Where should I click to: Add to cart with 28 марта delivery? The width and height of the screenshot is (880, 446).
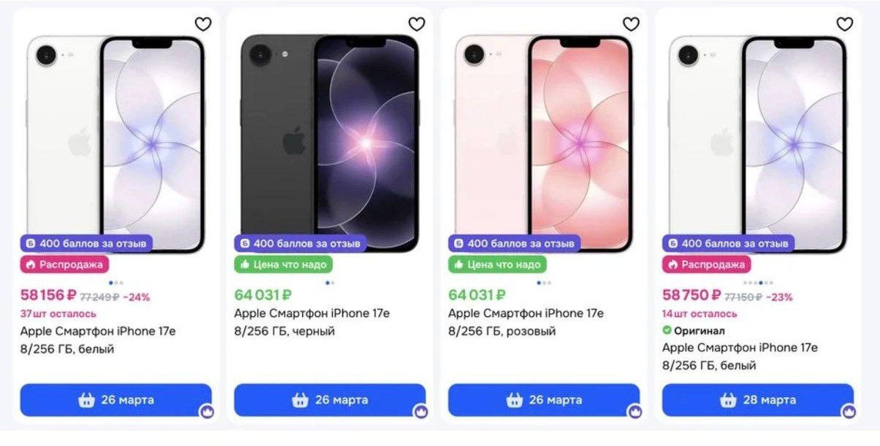(758, 400)
